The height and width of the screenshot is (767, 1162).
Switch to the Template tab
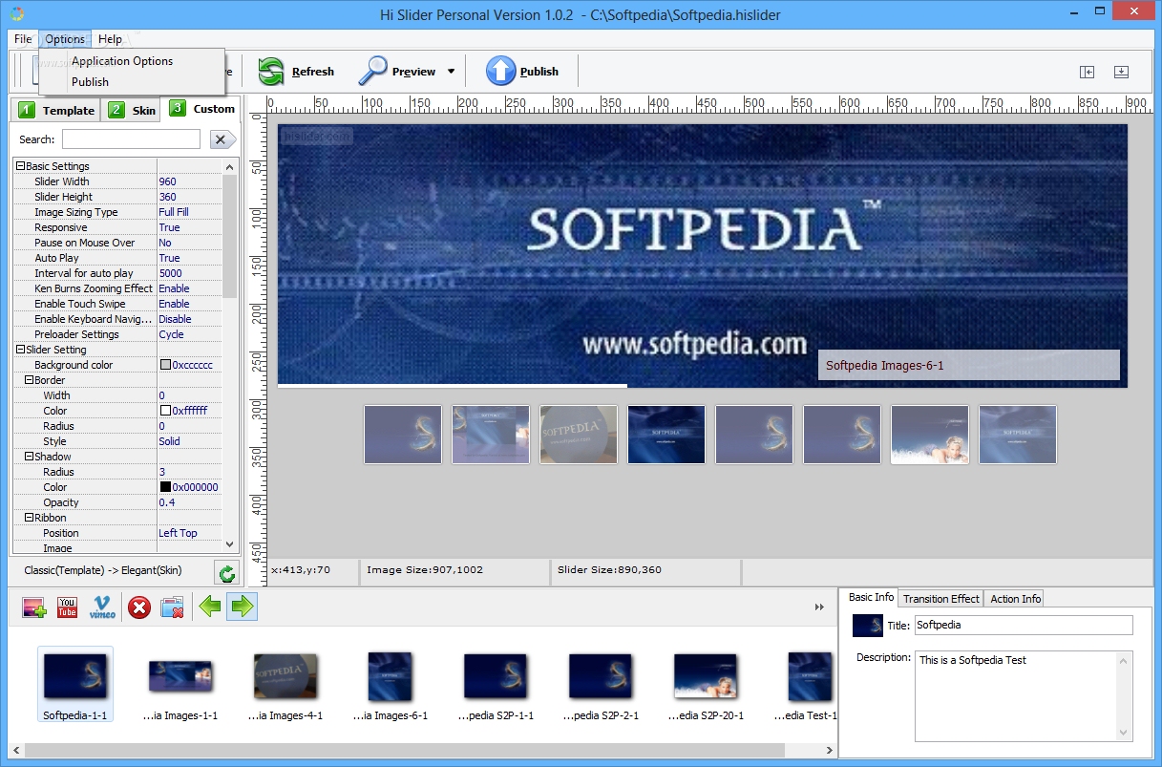point(56,110)
